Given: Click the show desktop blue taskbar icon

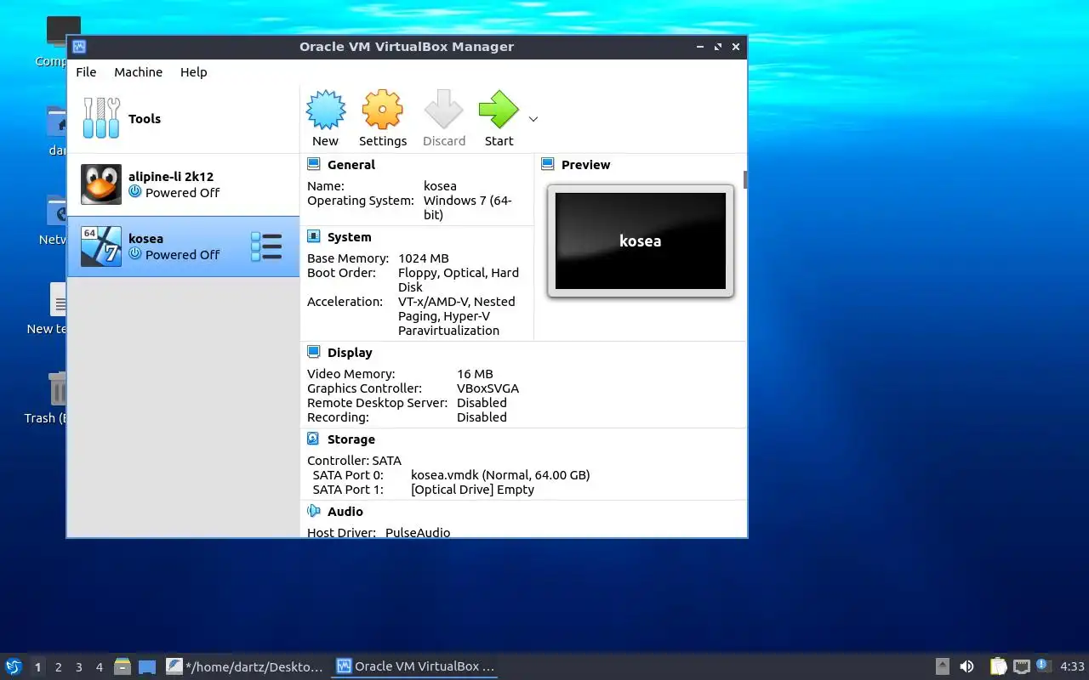Looking at the screenshot, I should [147, 667].
